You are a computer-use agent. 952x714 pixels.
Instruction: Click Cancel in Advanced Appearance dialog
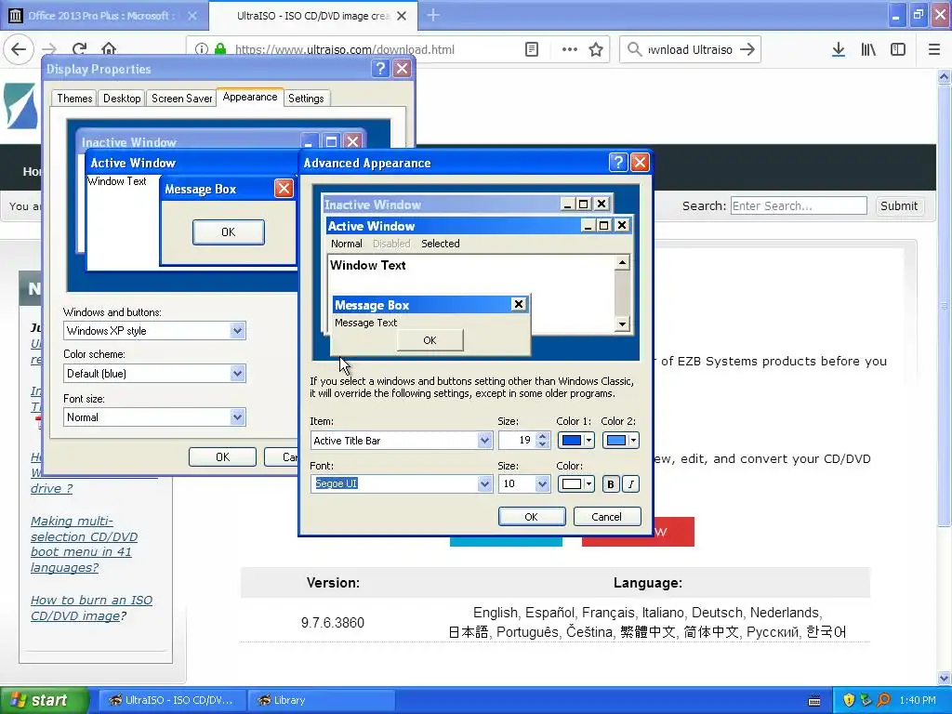pos(606,517)
